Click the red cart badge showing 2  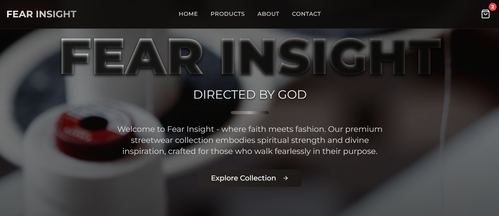coord(492,7)
